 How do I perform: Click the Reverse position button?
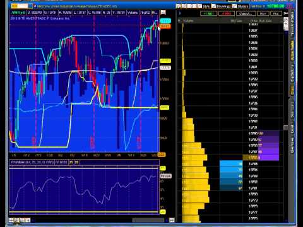coord(263,14)
